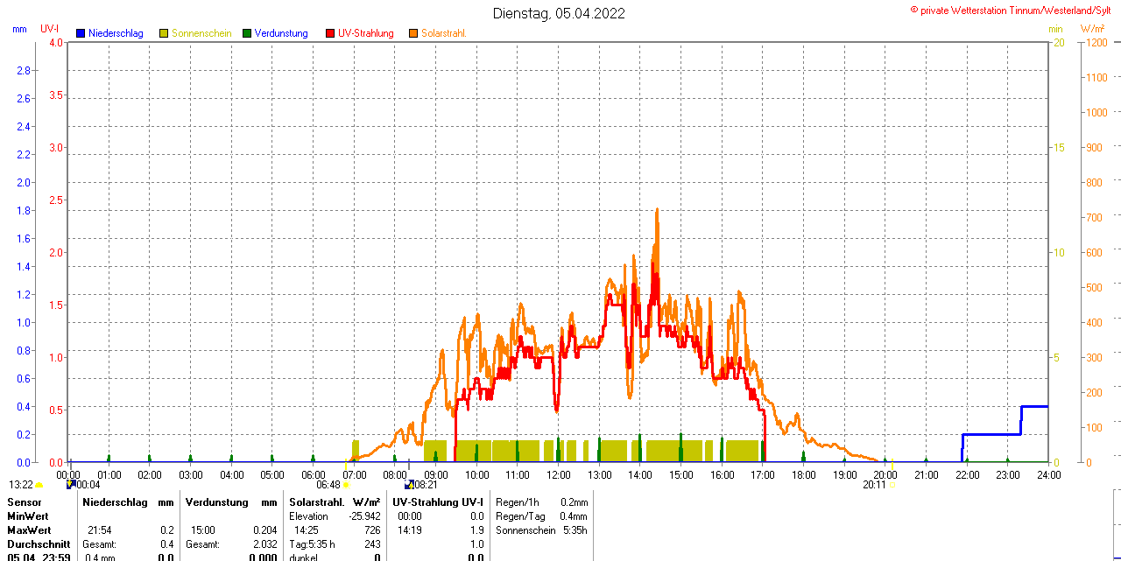Click the yellow icon beside 13:22

coord(39,485)
